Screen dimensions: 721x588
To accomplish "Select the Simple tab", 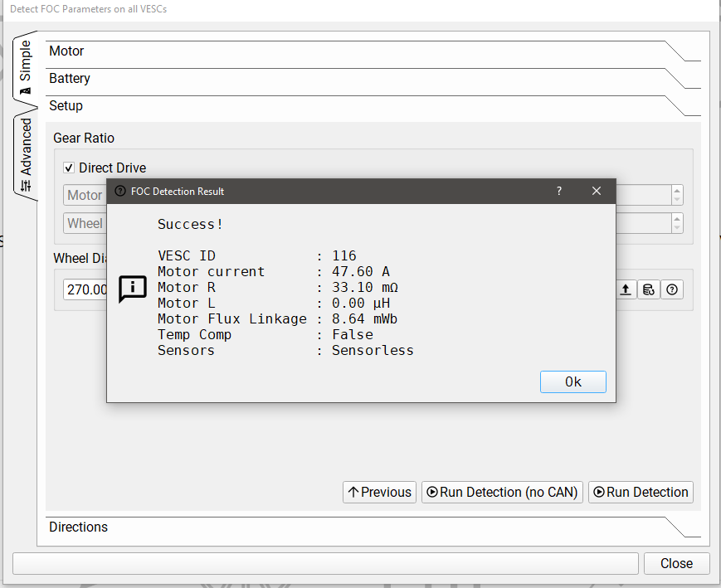I will pos(26,66).
